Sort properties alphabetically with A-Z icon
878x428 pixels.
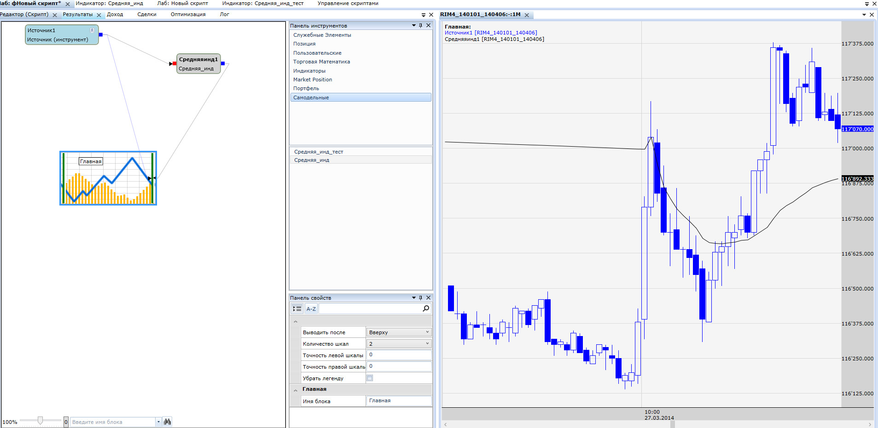311,308
